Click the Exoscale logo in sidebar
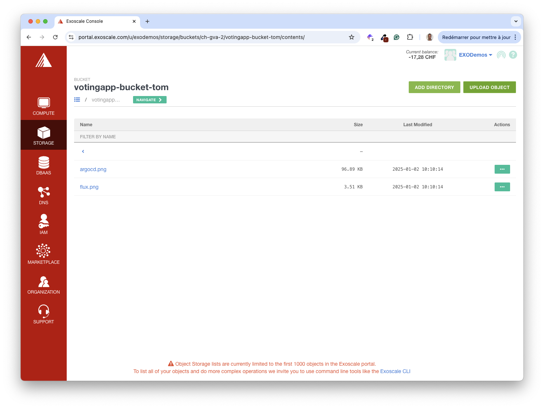 [43, 60]
